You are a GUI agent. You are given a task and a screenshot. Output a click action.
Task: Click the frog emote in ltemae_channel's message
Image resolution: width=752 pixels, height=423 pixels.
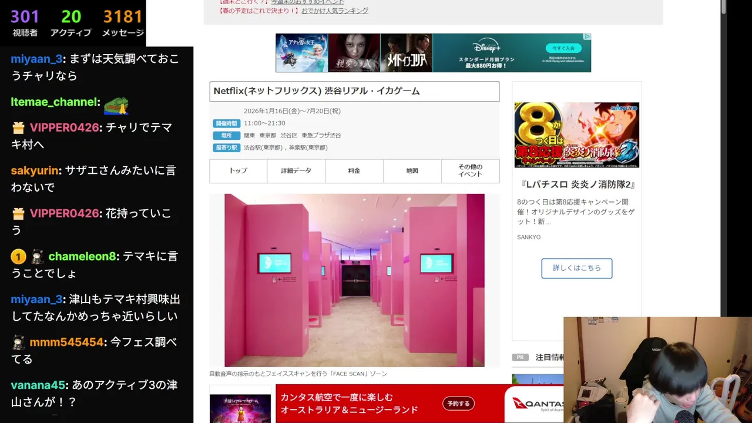coord(116,105)
